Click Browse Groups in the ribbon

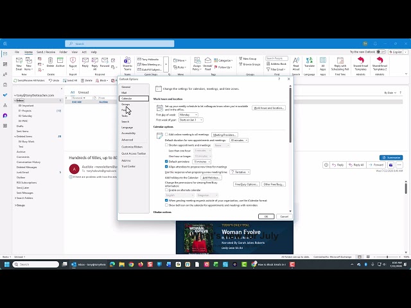tap(249, 64)
